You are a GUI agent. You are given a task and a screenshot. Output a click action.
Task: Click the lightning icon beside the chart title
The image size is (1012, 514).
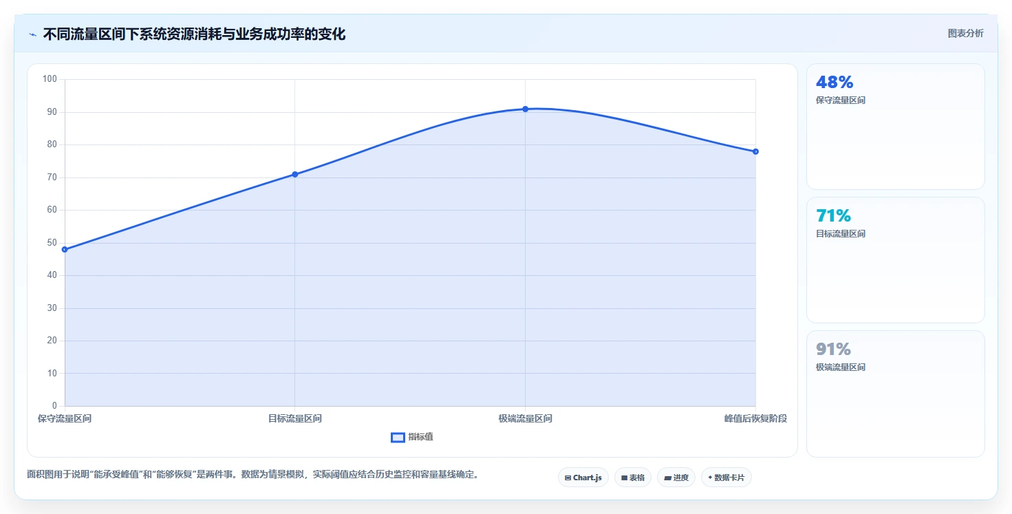[x=33, y=34]
